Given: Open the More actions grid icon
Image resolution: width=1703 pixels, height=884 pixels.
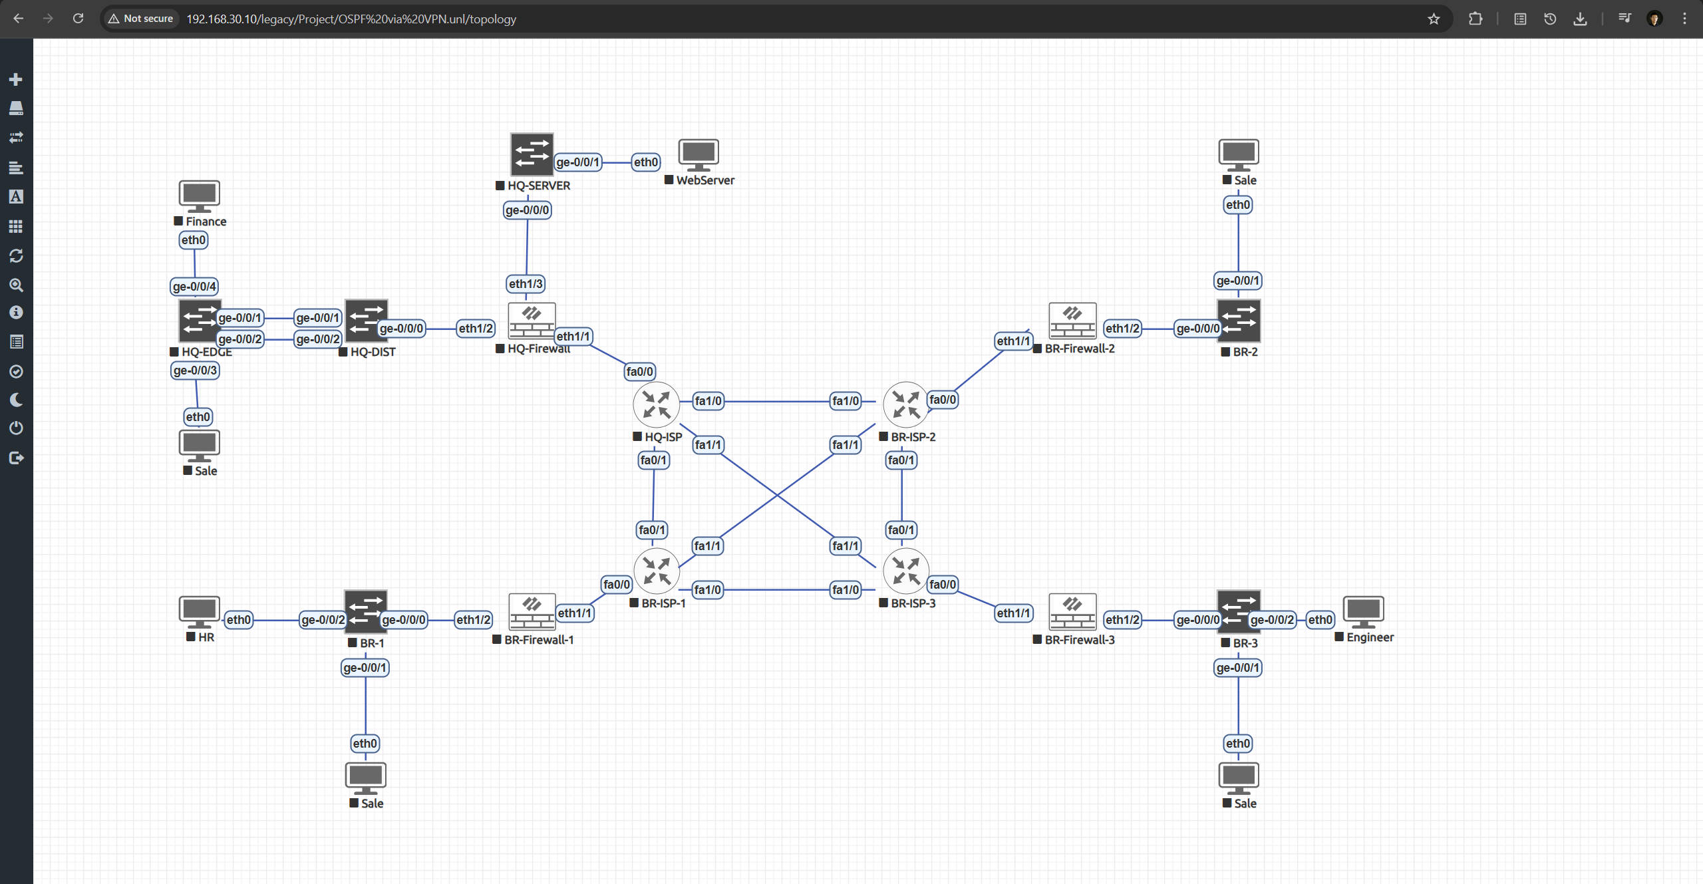Looking at the screenshot, I should click(x=16, y=227).
